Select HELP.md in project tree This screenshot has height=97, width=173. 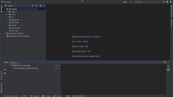[15, 23]
